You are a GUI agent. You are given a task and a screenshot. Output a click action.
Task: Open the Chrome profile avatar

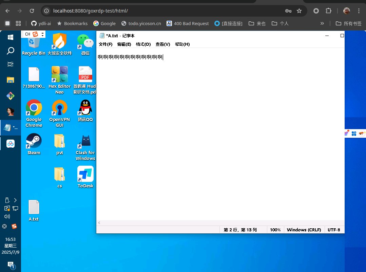click(346, 11)
